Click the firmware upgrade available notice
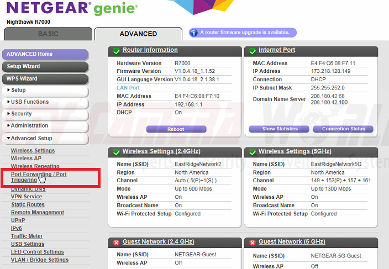Viewport: 389px width, 269px height. click(x=243, y=33)
